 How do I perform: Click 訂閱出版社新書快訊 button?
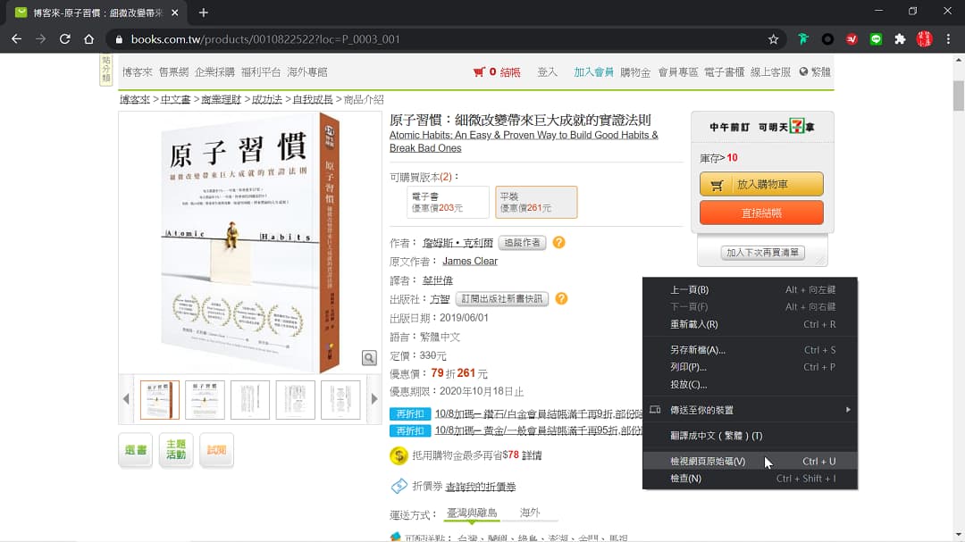pos(501,298)
